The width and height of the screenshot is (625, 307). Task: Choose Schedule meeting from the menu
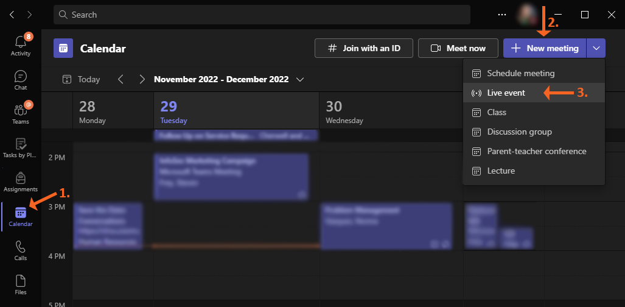(520, 73)
